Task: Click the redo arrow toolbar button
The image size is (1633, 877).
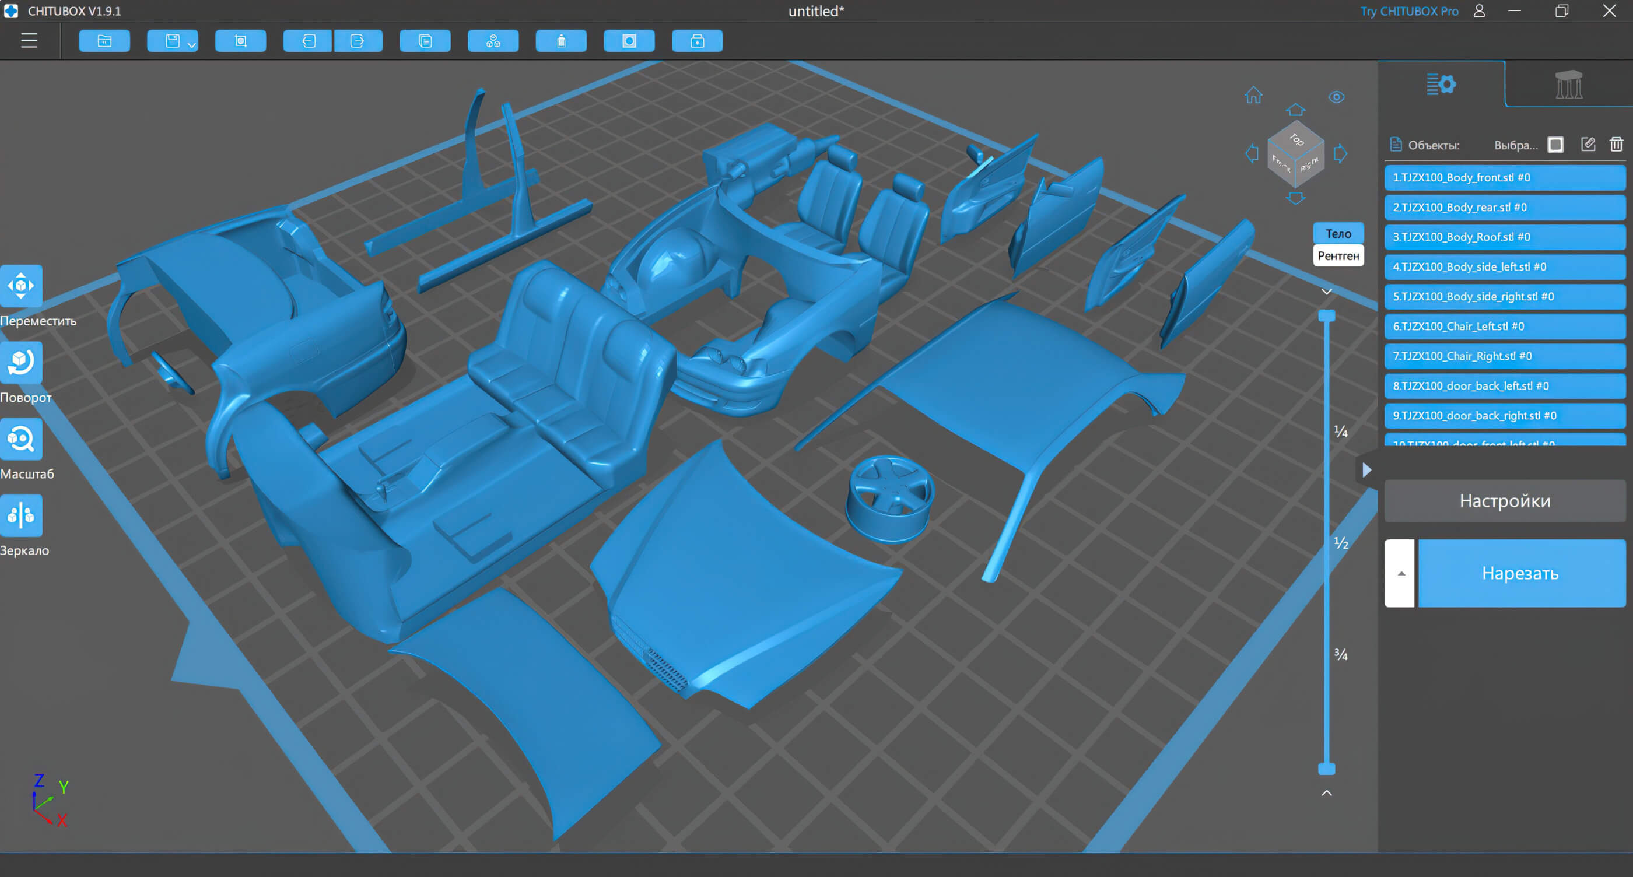Action: (358, 41)
